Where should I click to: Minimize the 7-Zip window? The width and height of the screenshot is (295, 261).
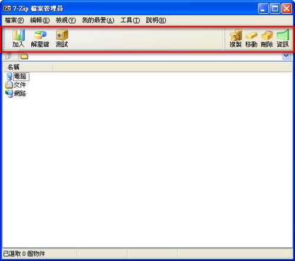[263, 8]
